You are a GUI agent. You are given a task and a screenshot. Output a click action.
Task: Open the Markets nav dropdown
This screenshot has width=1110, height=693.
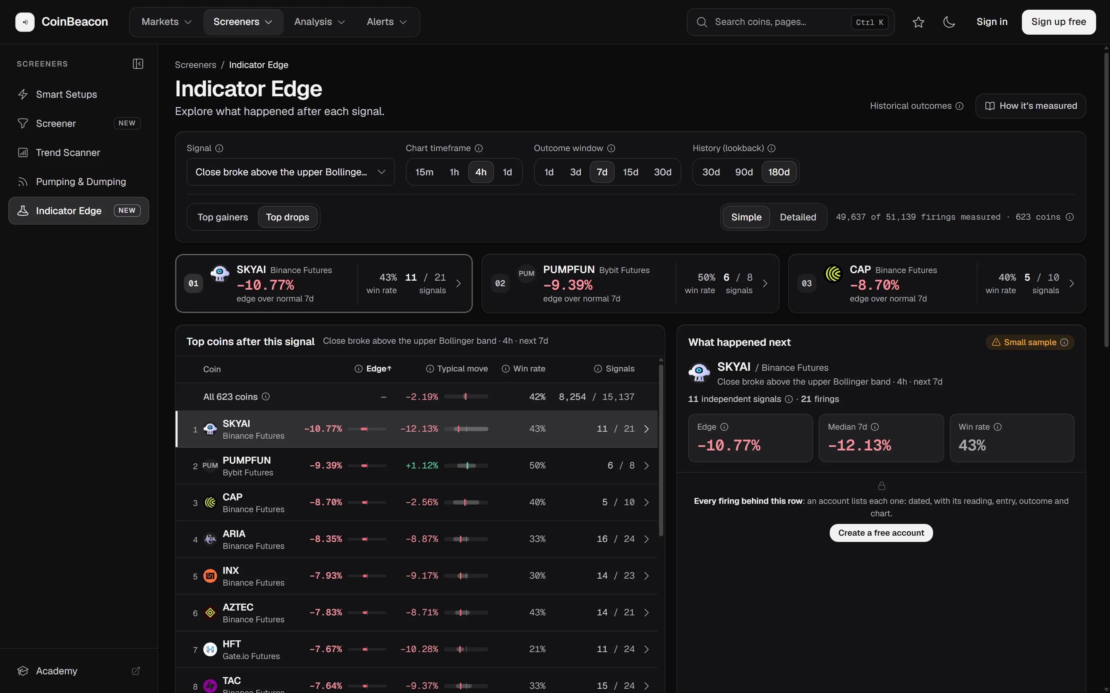(166, 22)
